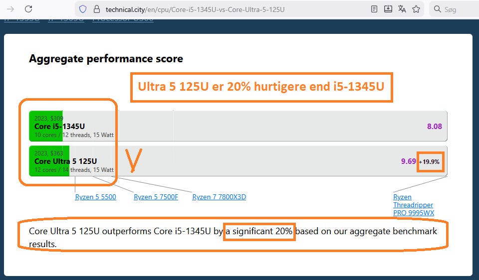Screen dimensions: 479x280
Task: Open the tracking protection shield icon
Action: coord(83,9)
